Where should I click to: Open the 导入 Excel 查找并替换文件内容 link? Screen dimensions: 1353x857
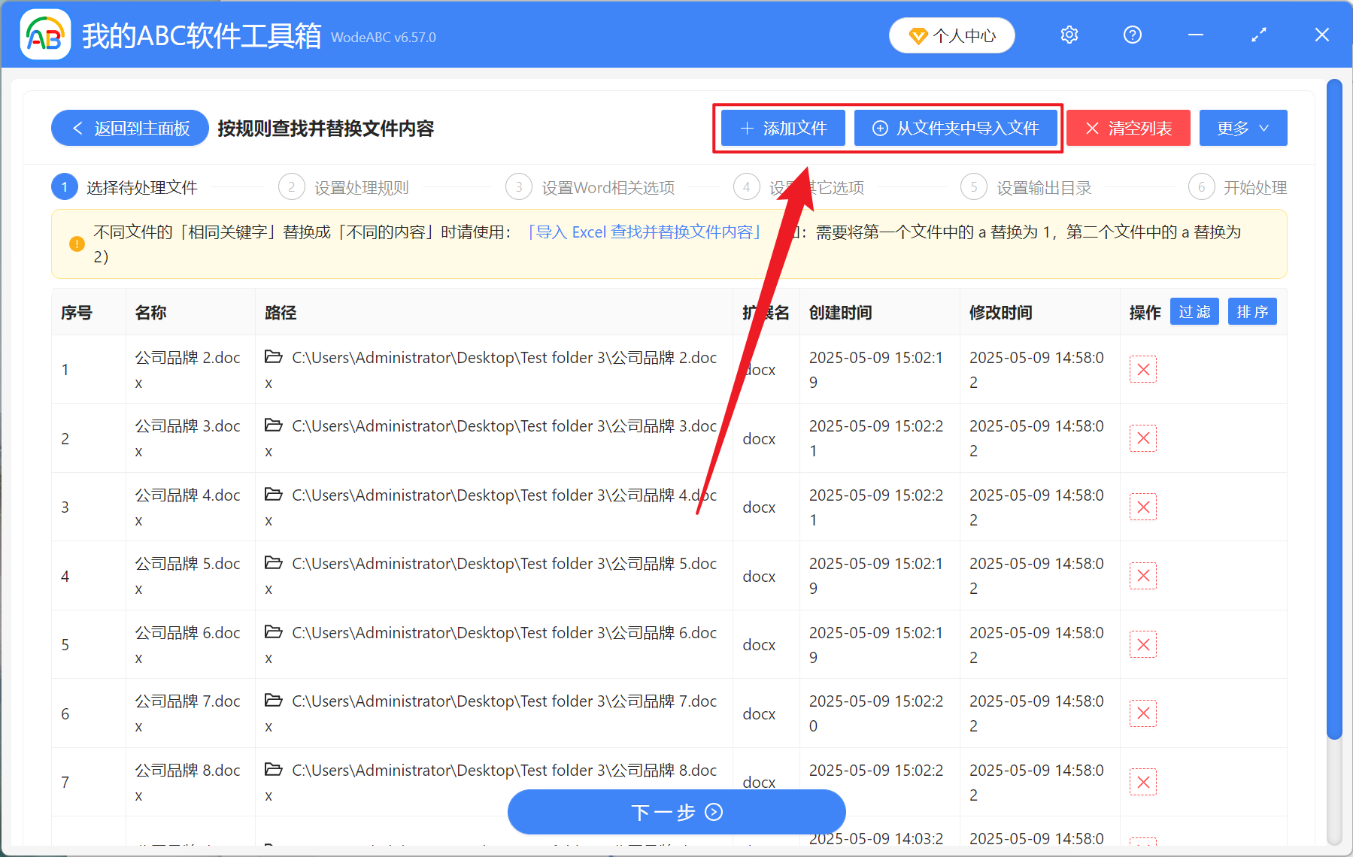(x=645, y=232)
